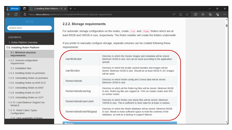Open the tab actions menu icon
The image size is (232, 130).
pyautogui.click(x=24, y=9)
